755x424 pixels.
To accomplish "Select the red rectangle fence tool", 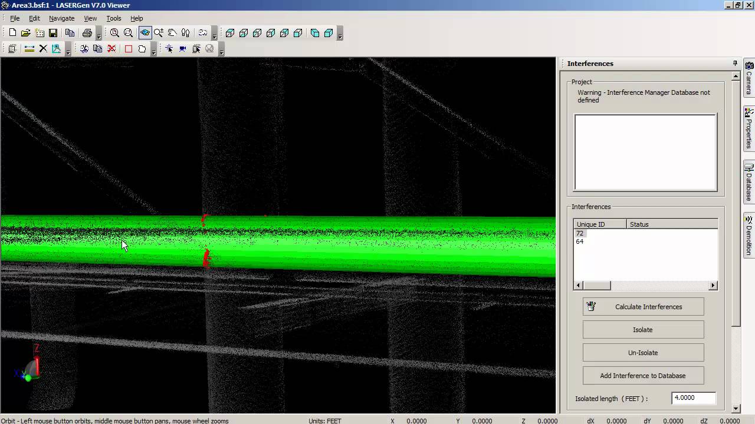I will 129,49.
